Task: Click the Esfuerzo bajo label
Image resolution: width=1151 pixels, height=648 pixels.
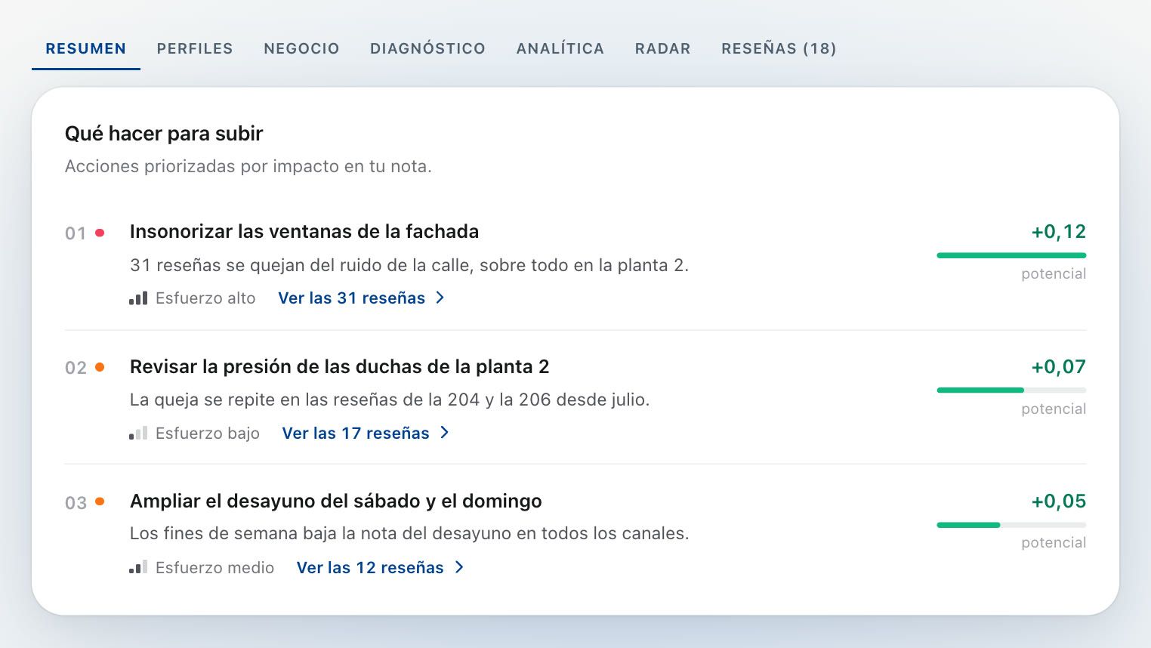Action: tap(208, 434)
